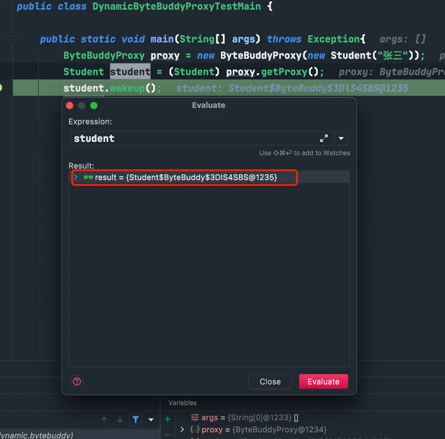Open the dropdown next to filter icon
Image resolution: width=445 pixels, height=439 pixels.
pos(151,420)
